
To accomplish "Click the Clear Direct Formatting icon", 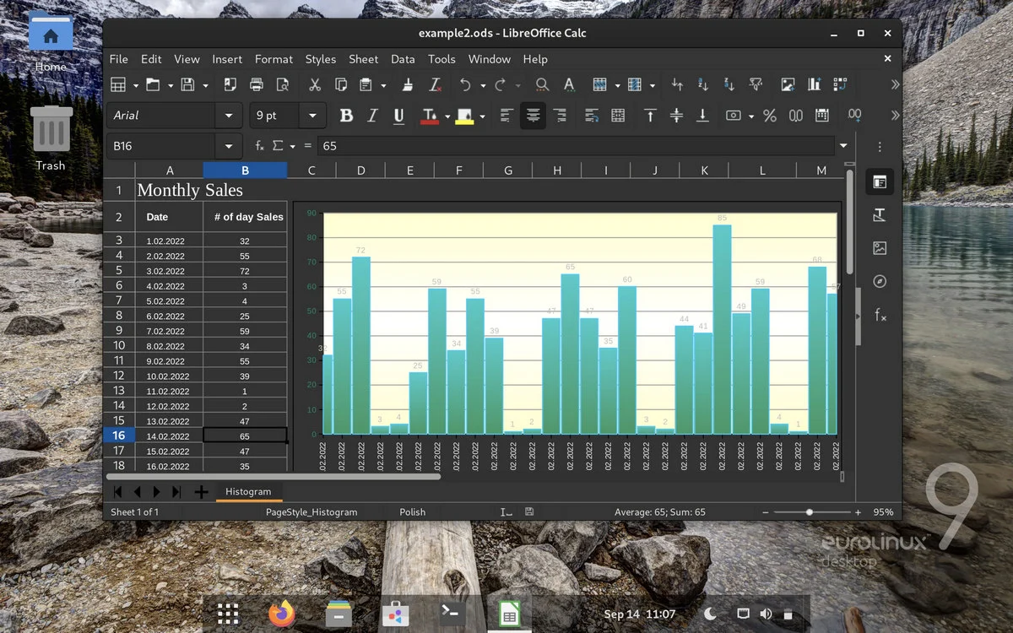I will click(x=436, y=84).
